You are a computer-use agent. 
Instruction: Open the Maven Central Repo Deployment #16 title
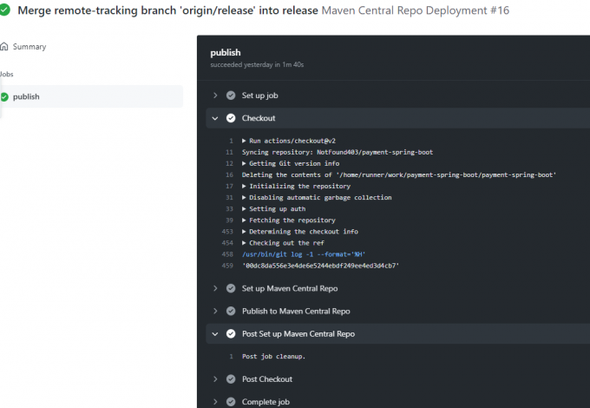416,10
